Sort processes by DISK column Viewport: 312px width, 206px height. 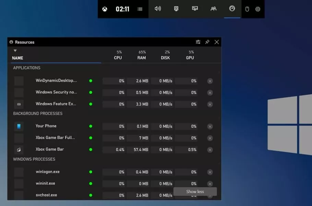coord(165,58)
